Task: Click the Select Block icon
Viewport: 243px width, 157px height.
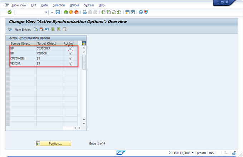Action: 59,29
